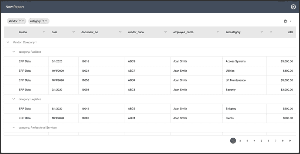Open the subcategory column filter icon
Image resolution: width=300 pixels, height=154 pixels.
261,32
